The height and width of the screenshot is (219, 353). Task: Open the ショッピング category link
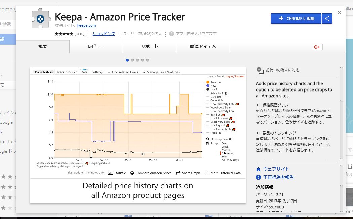104,34
